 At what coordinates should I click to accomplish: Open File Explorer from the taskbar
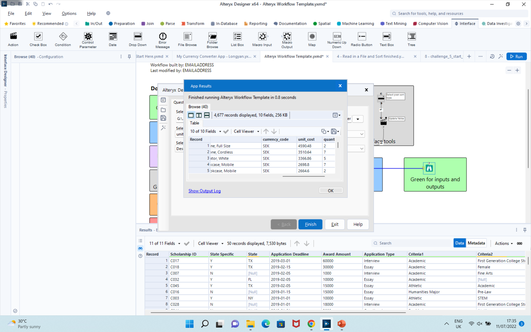tap(251, 324)
